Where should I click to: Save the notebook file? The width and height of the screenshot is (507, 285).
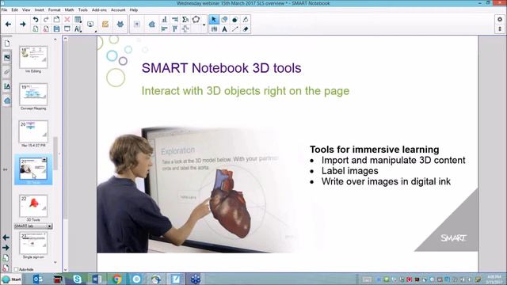pyautogui.click(x=56, y=29)
